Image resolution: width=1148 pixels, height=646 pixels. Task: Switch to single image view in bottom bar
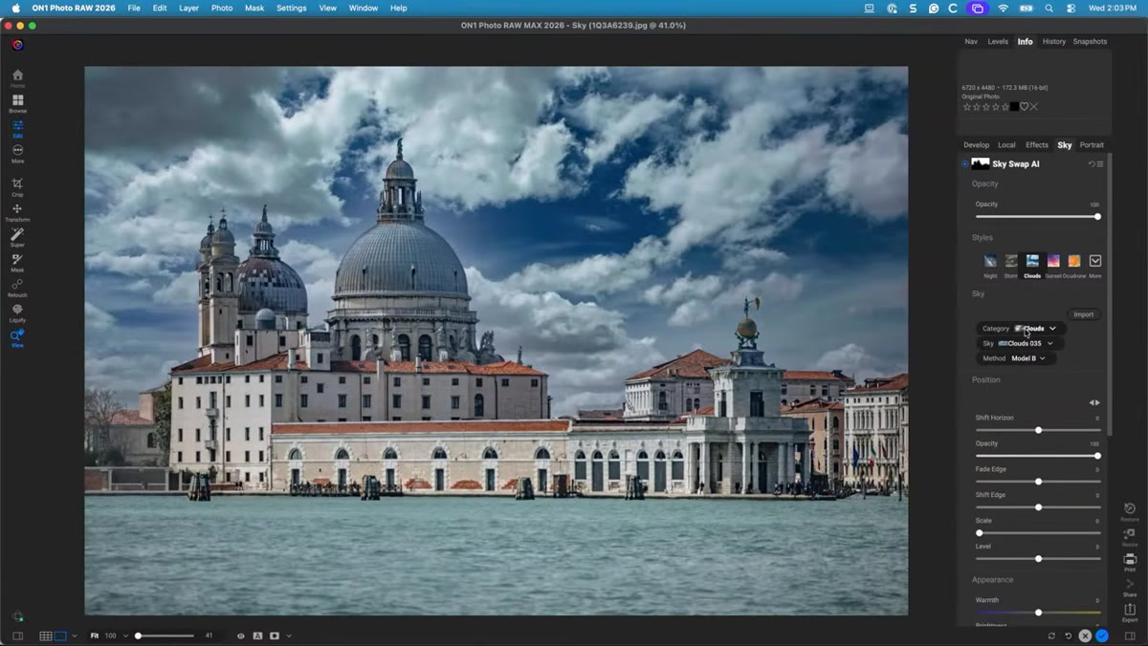[60, 635]
